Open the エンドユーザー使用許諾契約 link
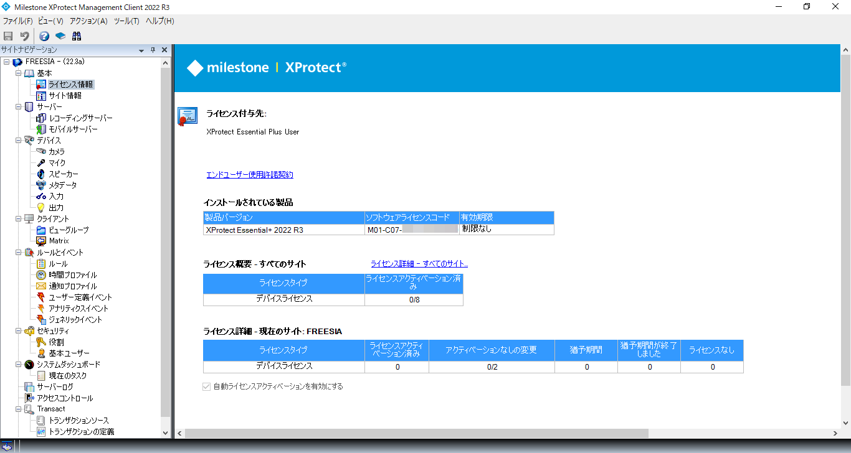 click(250, 175)
